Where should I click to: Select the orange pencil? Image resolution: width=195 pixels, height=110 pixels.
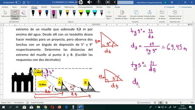[67, 13]
